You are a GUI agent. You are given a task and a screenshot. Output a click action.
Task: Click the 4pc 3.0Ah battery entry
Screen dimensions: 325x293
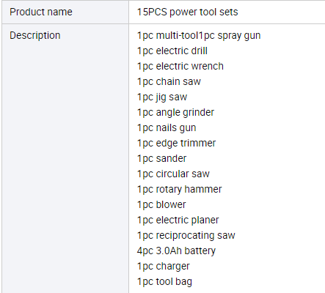[x=176, y=251]
